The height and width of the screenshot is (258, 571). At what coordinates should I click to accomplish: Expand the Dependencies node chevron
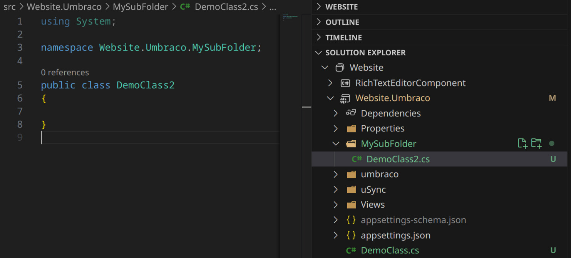tap(336, 113)
